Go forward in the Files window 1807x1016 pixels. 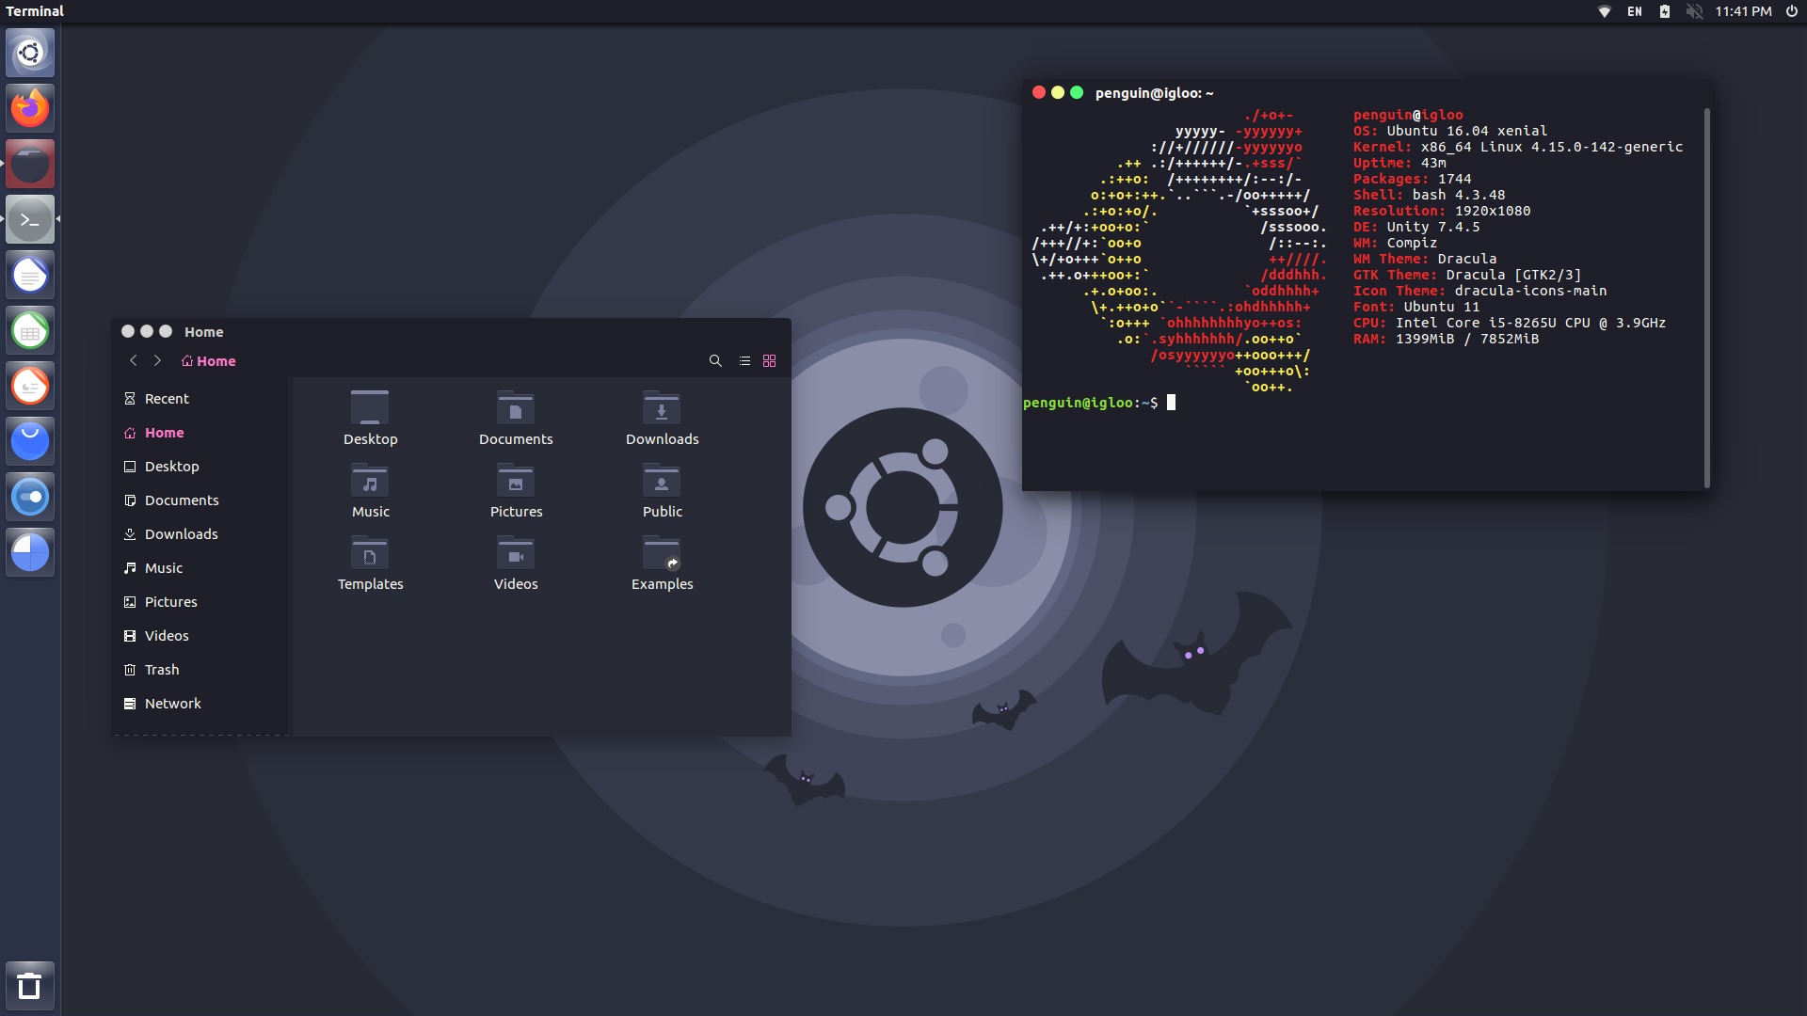pyautogui.click(x=157, y=360)
